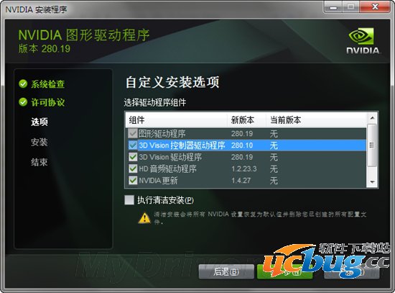
Task: Select the 选项 step in sidebar
Action: click(x=39, y=122)
